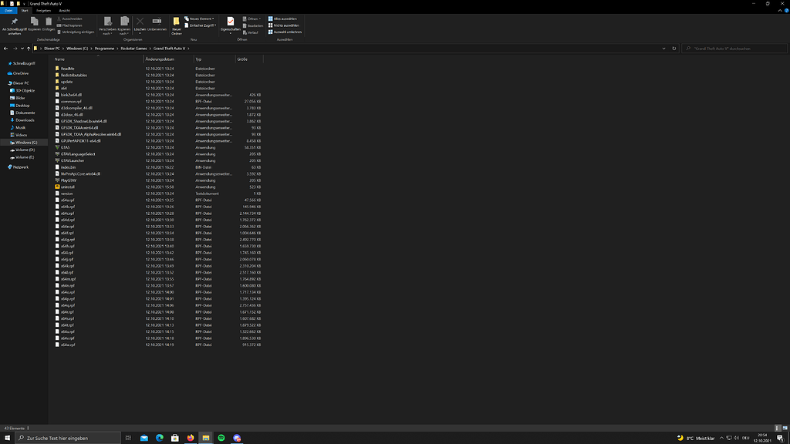790x444 pixels.
Task: Switch to the Freigeben tab
Action: pyautogui.click(x=43, y=11)
